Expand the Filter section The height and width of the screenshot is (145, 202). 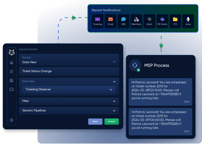[x=69, y=101]
